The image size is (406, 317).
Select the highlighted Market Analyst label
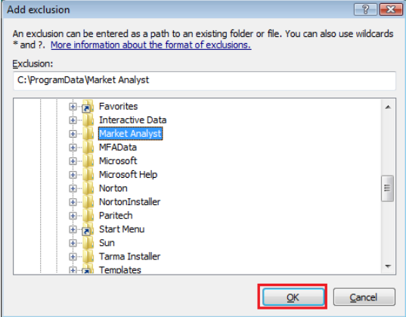tap(130, 133)
